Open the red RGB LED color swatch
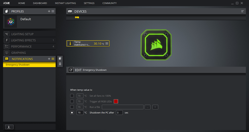Image resolution: width=249 pixels, height=132 pixels. coord(116,101)
